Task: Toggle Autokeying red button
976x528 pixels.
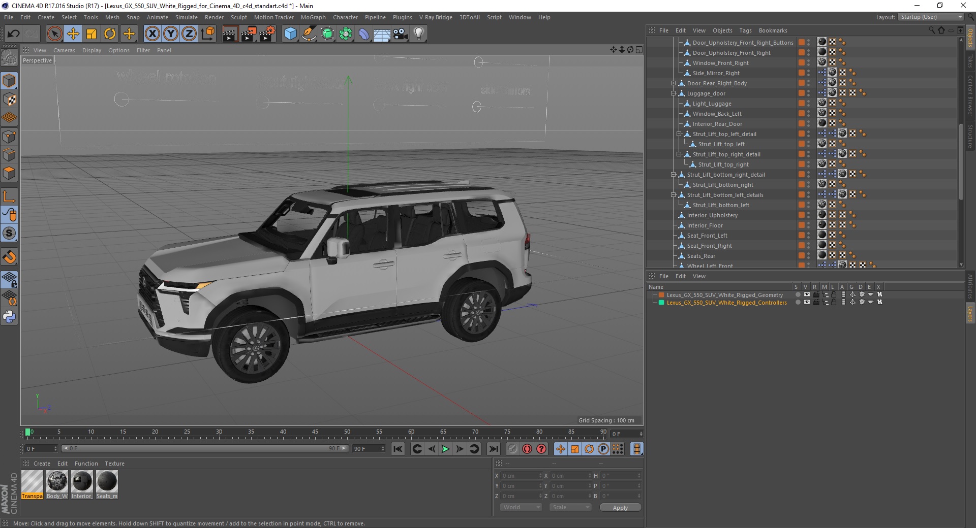Action: click(x=527, y=449)
